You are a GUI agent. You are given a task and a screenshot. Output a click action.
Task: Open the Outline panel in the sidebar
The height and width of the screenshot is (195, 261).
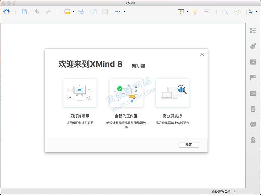[253, 31]
